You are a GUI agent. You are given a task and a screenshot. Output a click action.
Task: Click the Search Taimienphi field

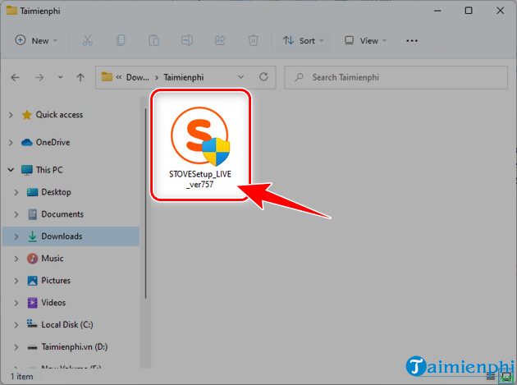pyautogui.click(x=396, y=77)
